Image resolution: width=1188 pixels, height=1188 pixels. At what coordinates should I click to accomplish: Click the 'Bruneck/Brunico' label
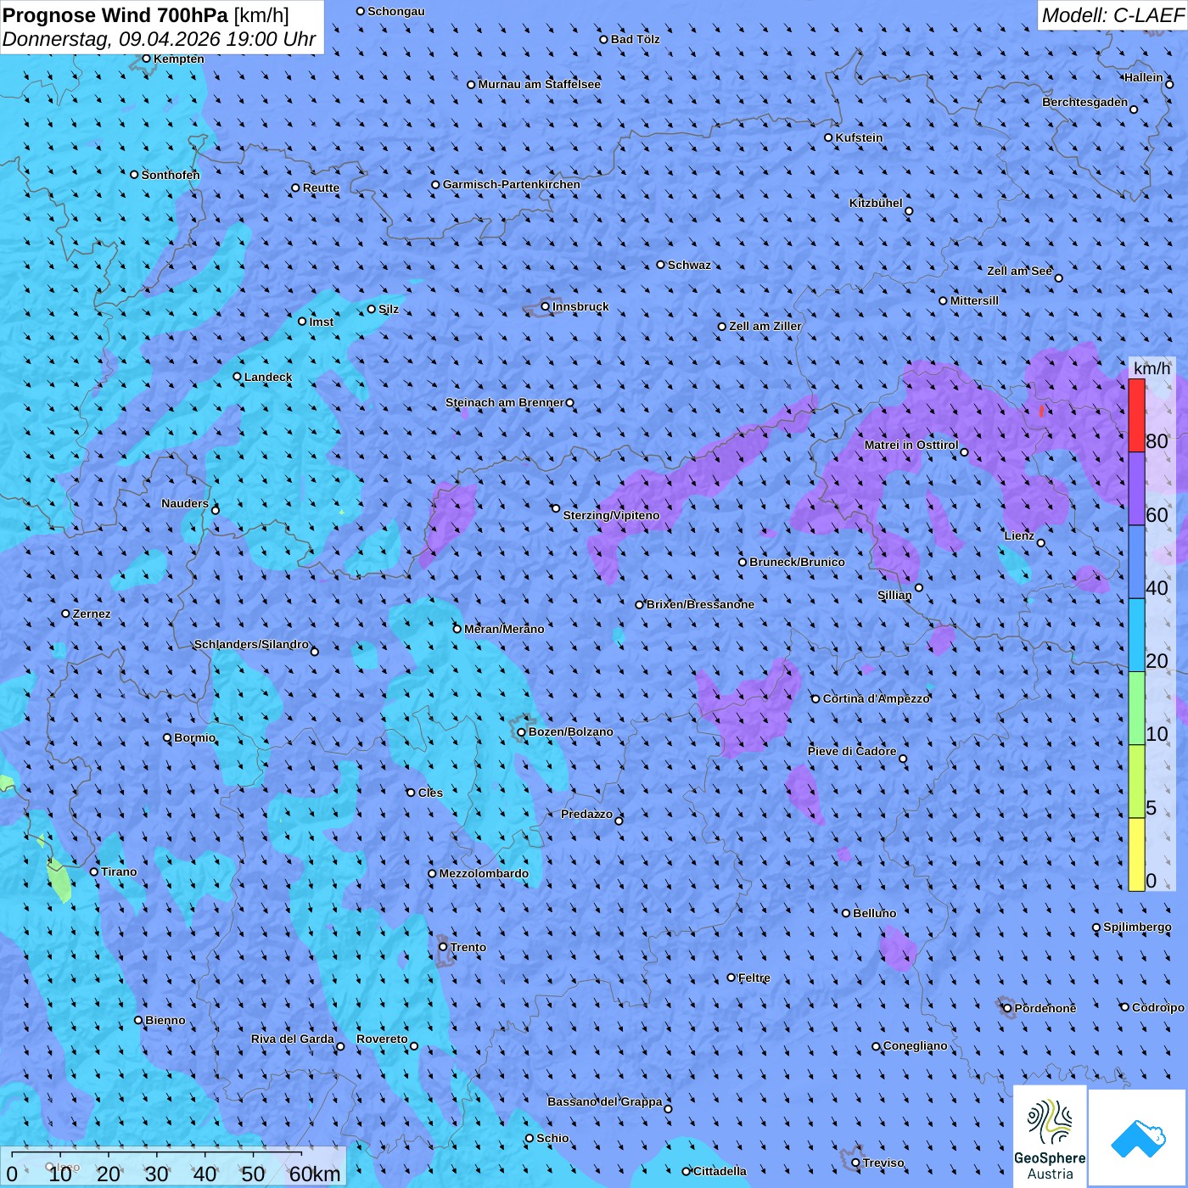797,562
